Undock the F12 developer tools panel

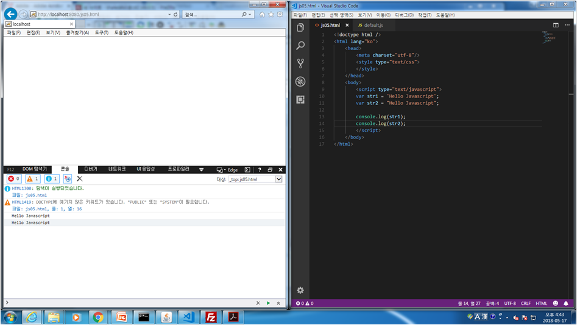pyautogui.click(x=270, y=170)
